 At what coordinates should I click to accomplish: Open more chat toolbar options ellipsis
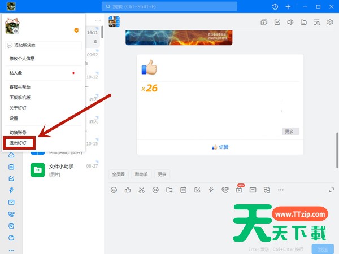click(281, 190)
